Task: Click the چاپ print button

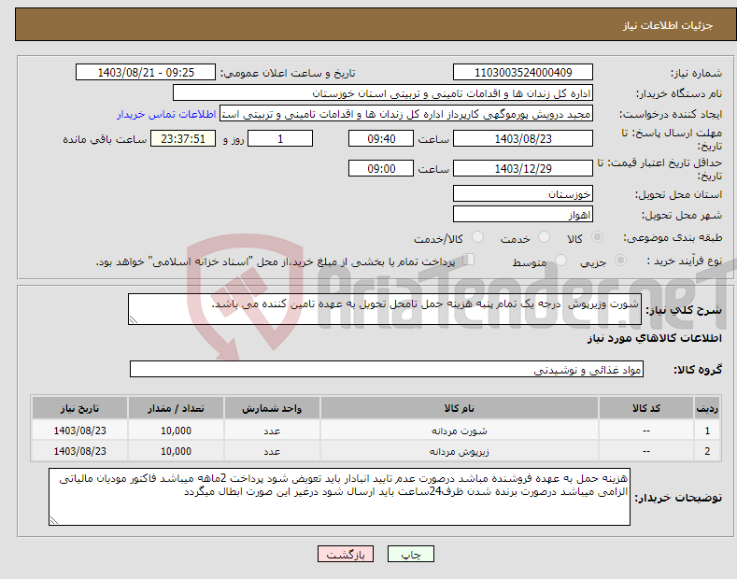Action: (411, 555)
